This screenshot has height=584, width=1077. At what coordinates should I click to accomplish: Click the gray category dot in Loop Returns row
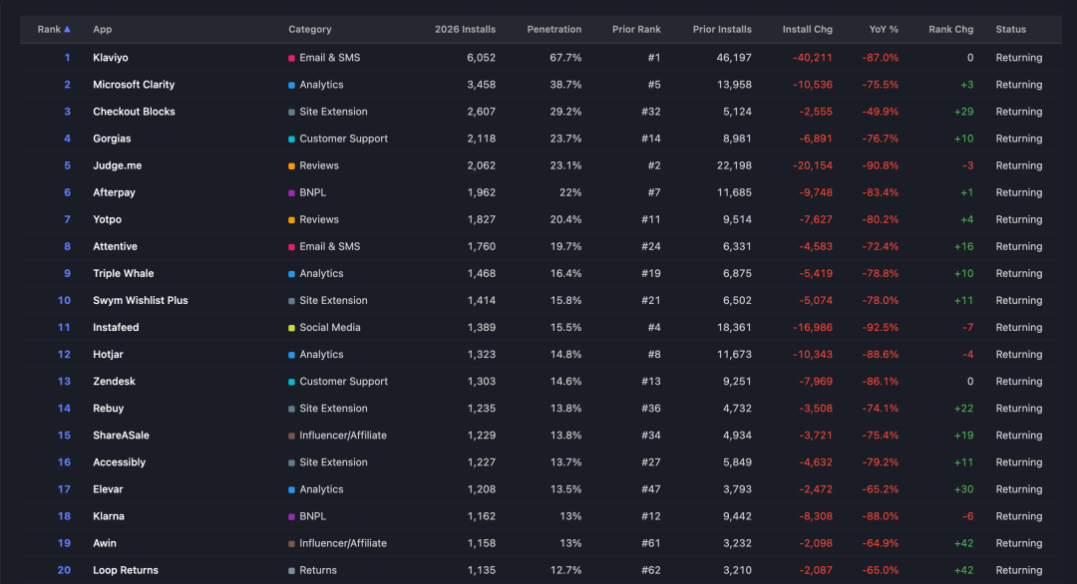point(292,571)
